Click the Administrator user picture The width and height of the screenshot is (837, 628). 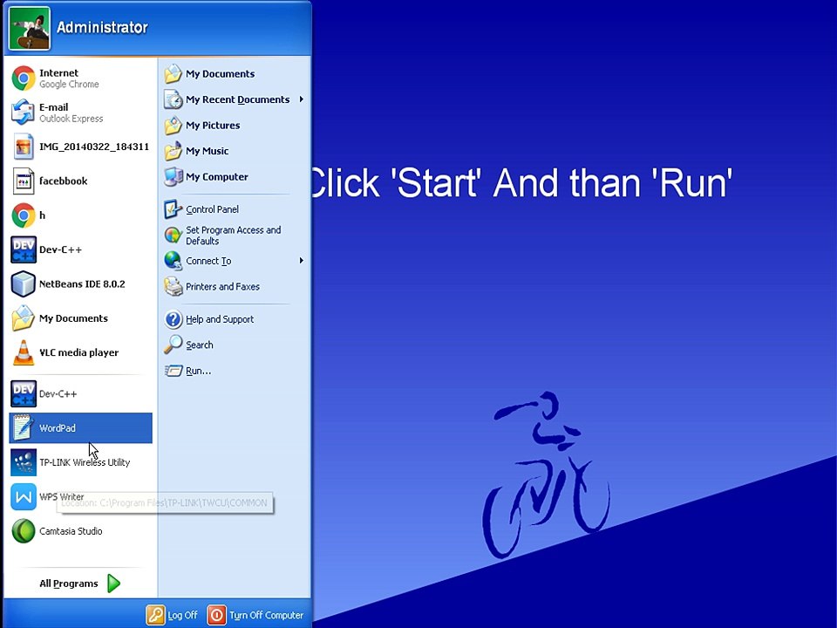coord(30,28)
